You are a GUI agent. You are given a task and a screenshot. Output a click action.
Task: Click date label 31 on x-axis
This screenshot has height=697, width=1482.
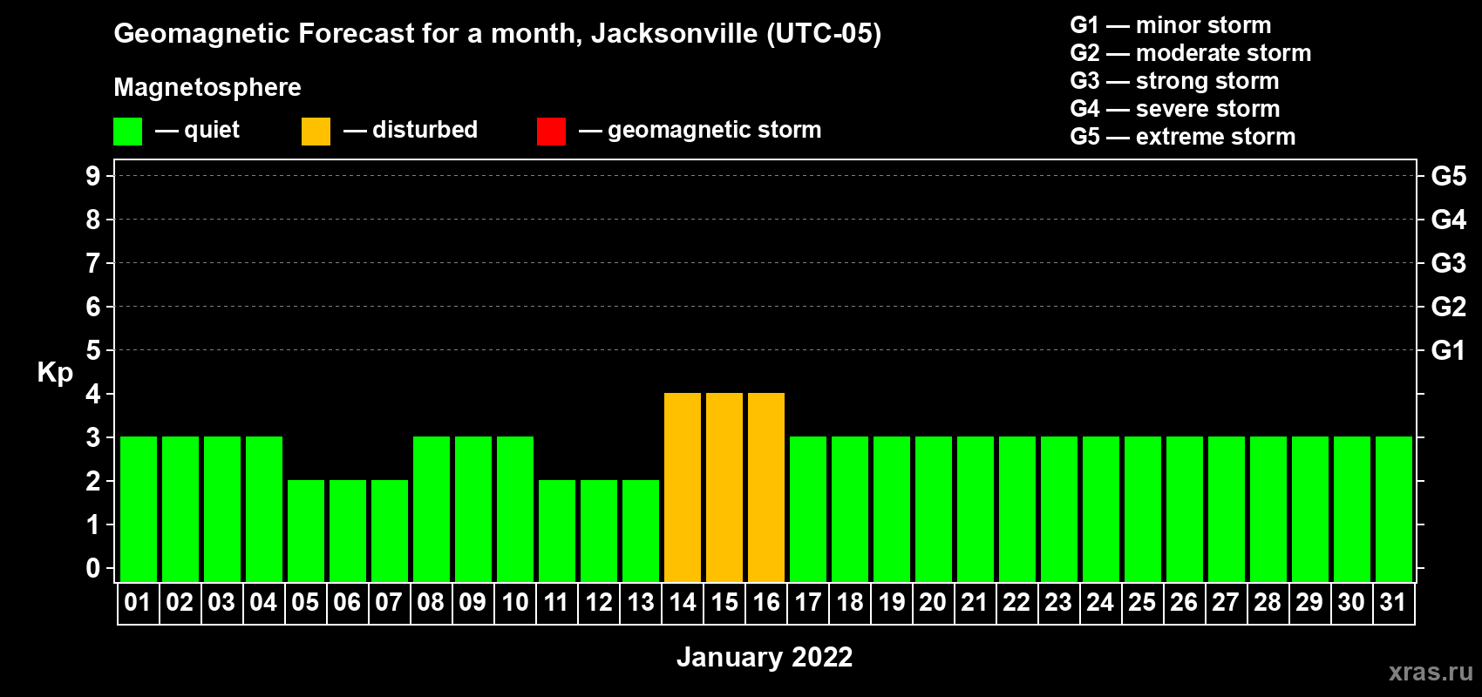1393,602
